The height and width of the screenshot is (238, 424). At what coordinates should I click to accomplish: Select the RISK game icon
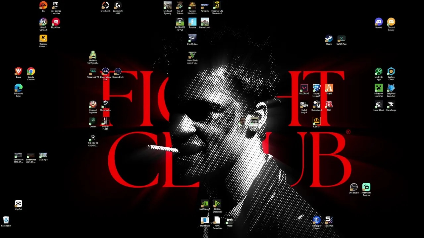pyautogui.click(x=329, y=105)
